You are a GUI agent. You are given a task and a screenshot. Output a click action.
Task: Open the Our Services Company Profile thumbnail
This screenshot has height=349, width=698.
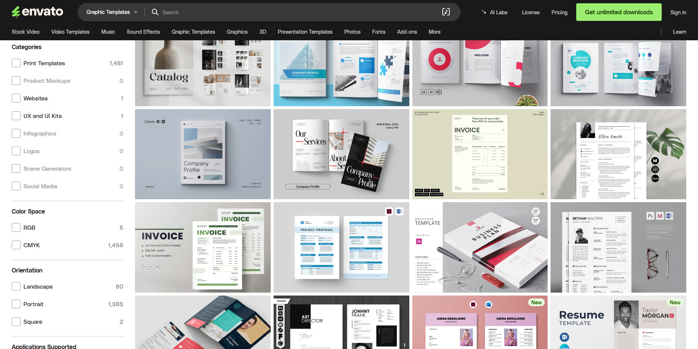coord(341,154)
